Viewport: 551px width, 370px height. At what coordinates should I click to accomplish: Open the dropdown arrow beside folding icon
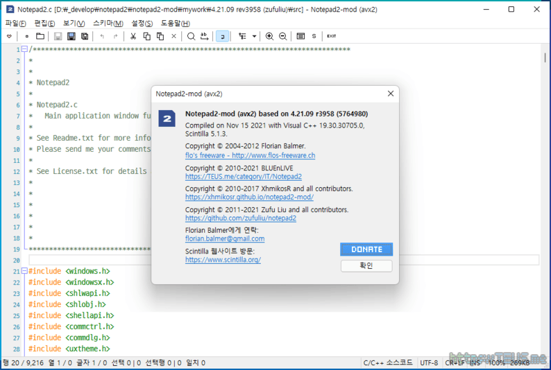tap(254, 36)
